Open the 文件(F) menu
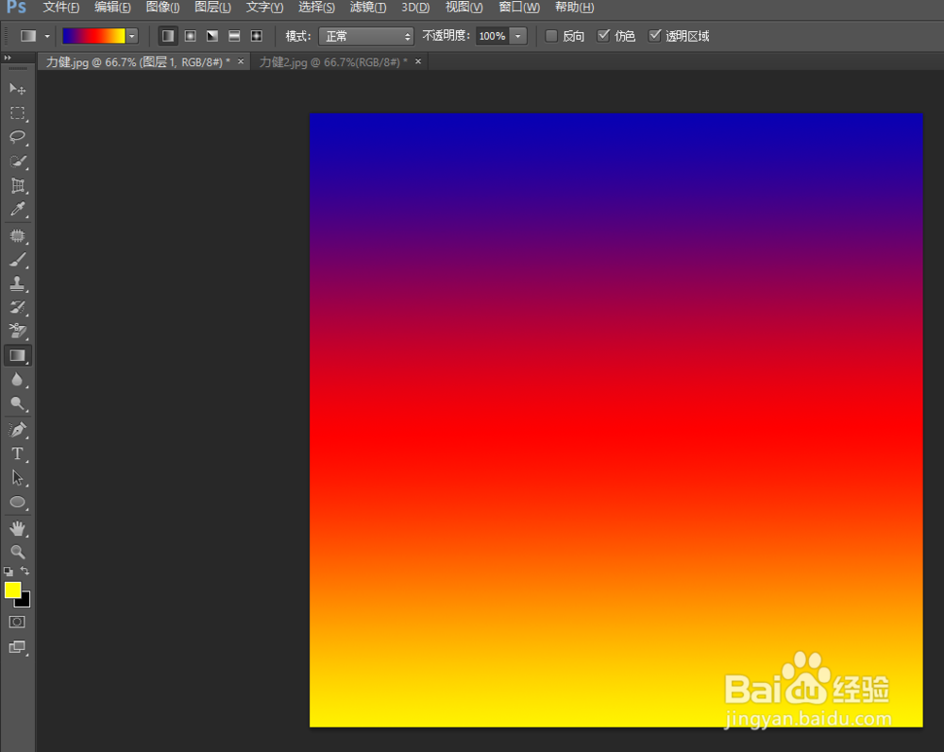This screenshot has width=944, height=752. (x=60, y=8)
